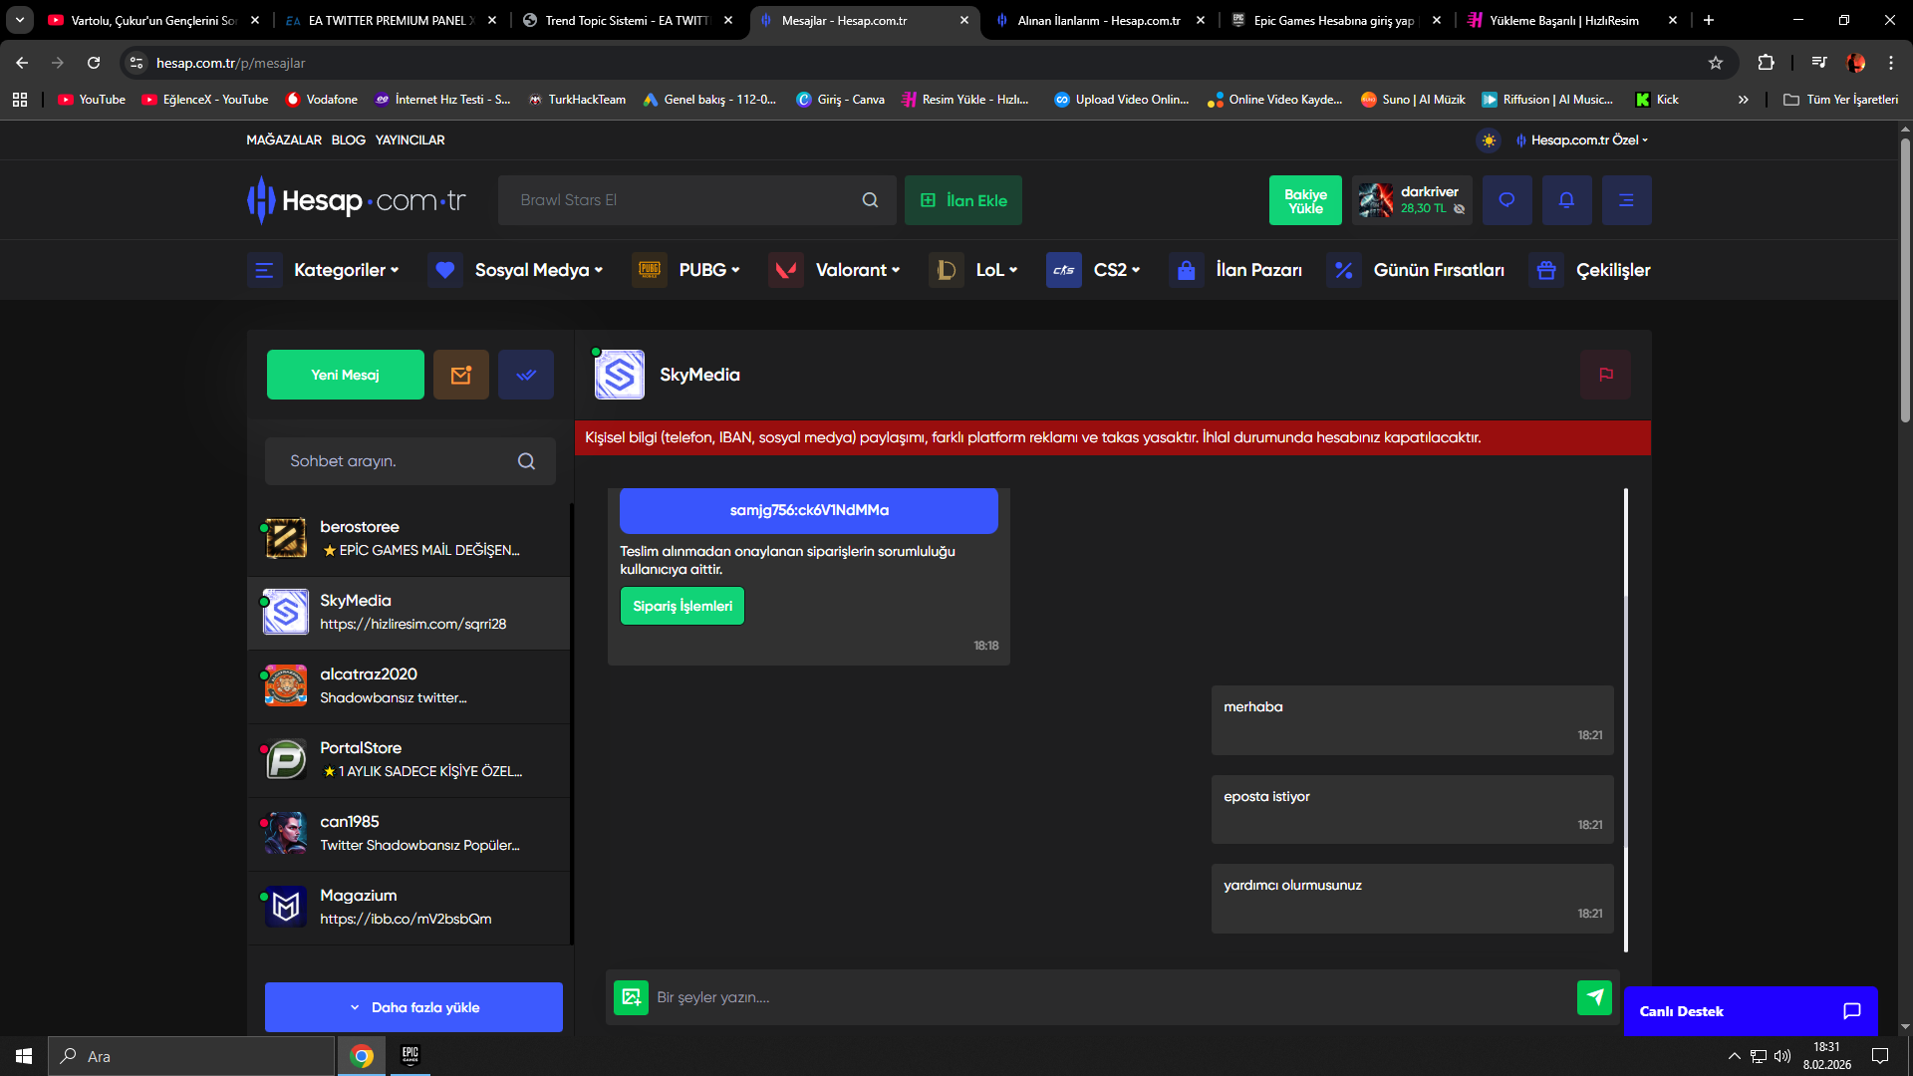
Task: Open the berostoree conversation
Action: [409, 539]
